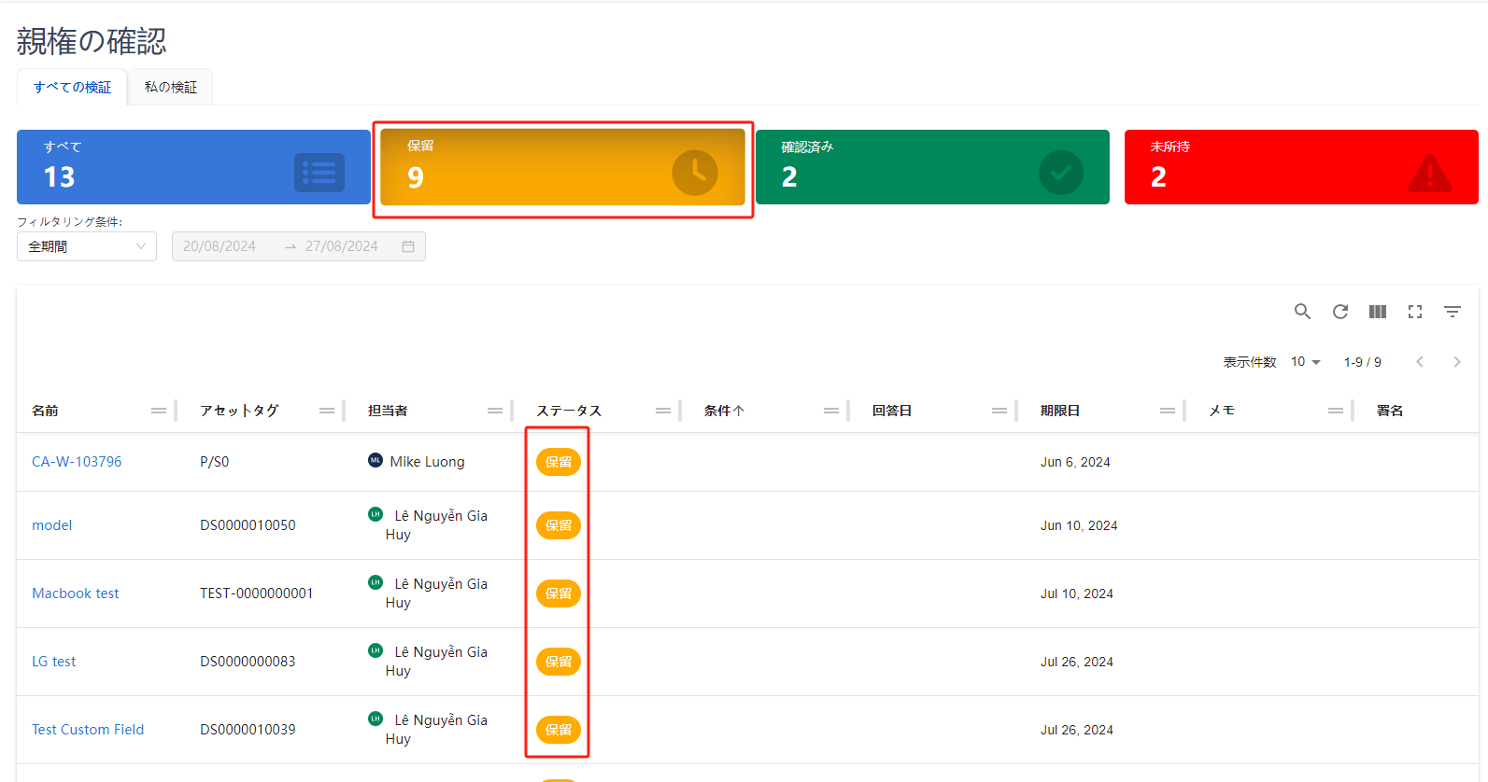Expand the 表示件数 rows-per-page dropdown
The height and width of the screenshot is (782, 1488).
pos(1305,362)
